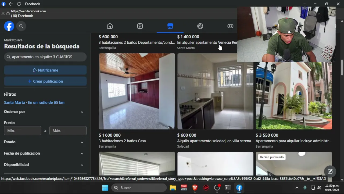
Task: Click the $ 1 600 000 price text
Action: 110,135
